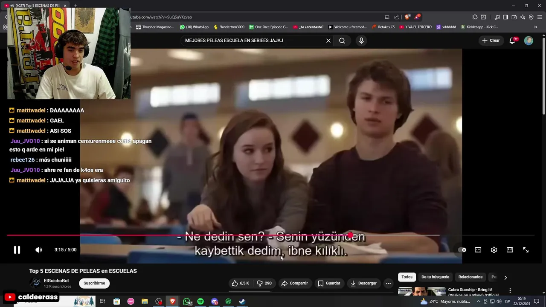
Task: Switch to theater mode view
Action: [510, 250]
